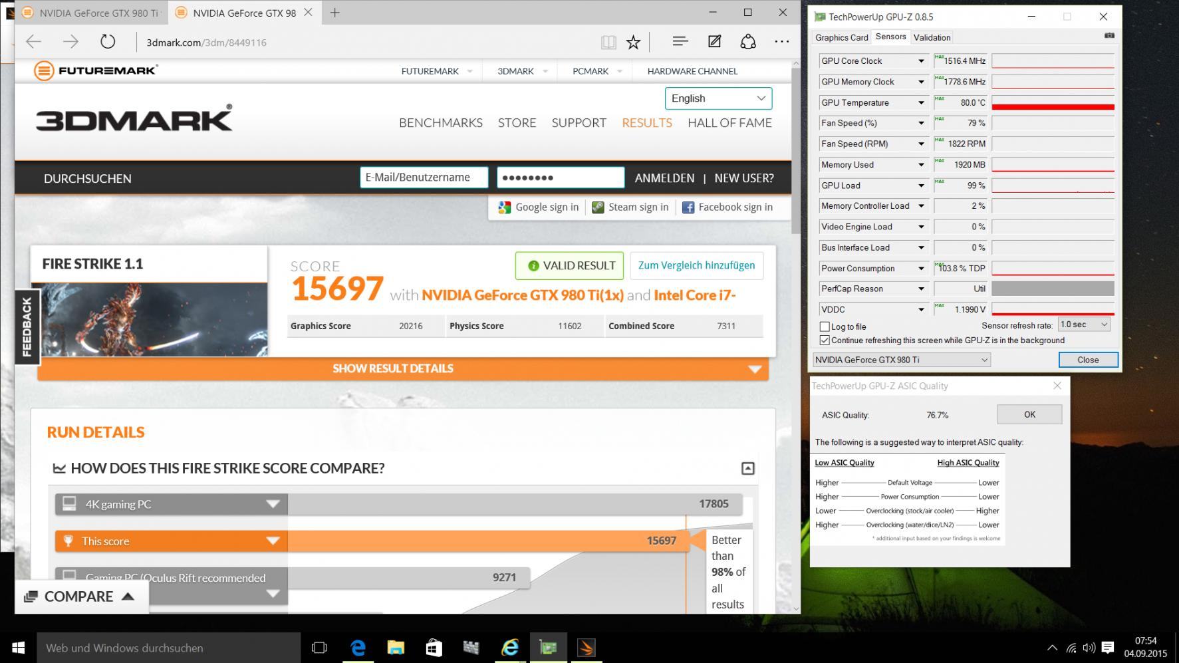Click Zum Vergleich hinzufügen button
1179x663 pixels.
point(696,265)
